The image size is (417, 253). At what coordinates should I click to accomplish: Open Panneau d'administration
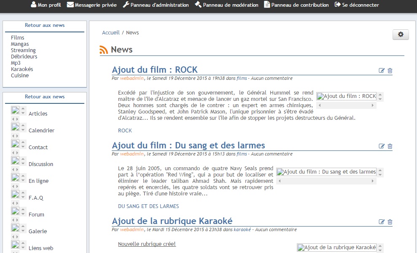click(156, 5)
